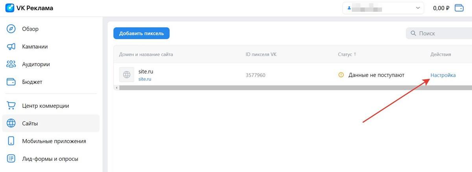
Task: Click the bold site.ru site name
Action: click(146, 71)
